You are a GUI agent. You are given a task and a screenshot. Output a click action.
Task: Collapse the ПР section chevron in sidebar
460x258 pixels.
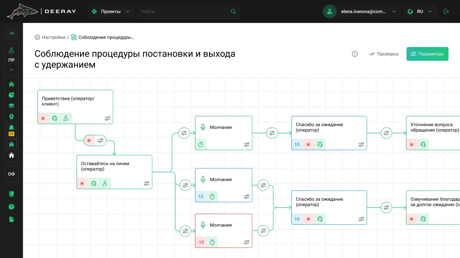(x=11, y=70)
